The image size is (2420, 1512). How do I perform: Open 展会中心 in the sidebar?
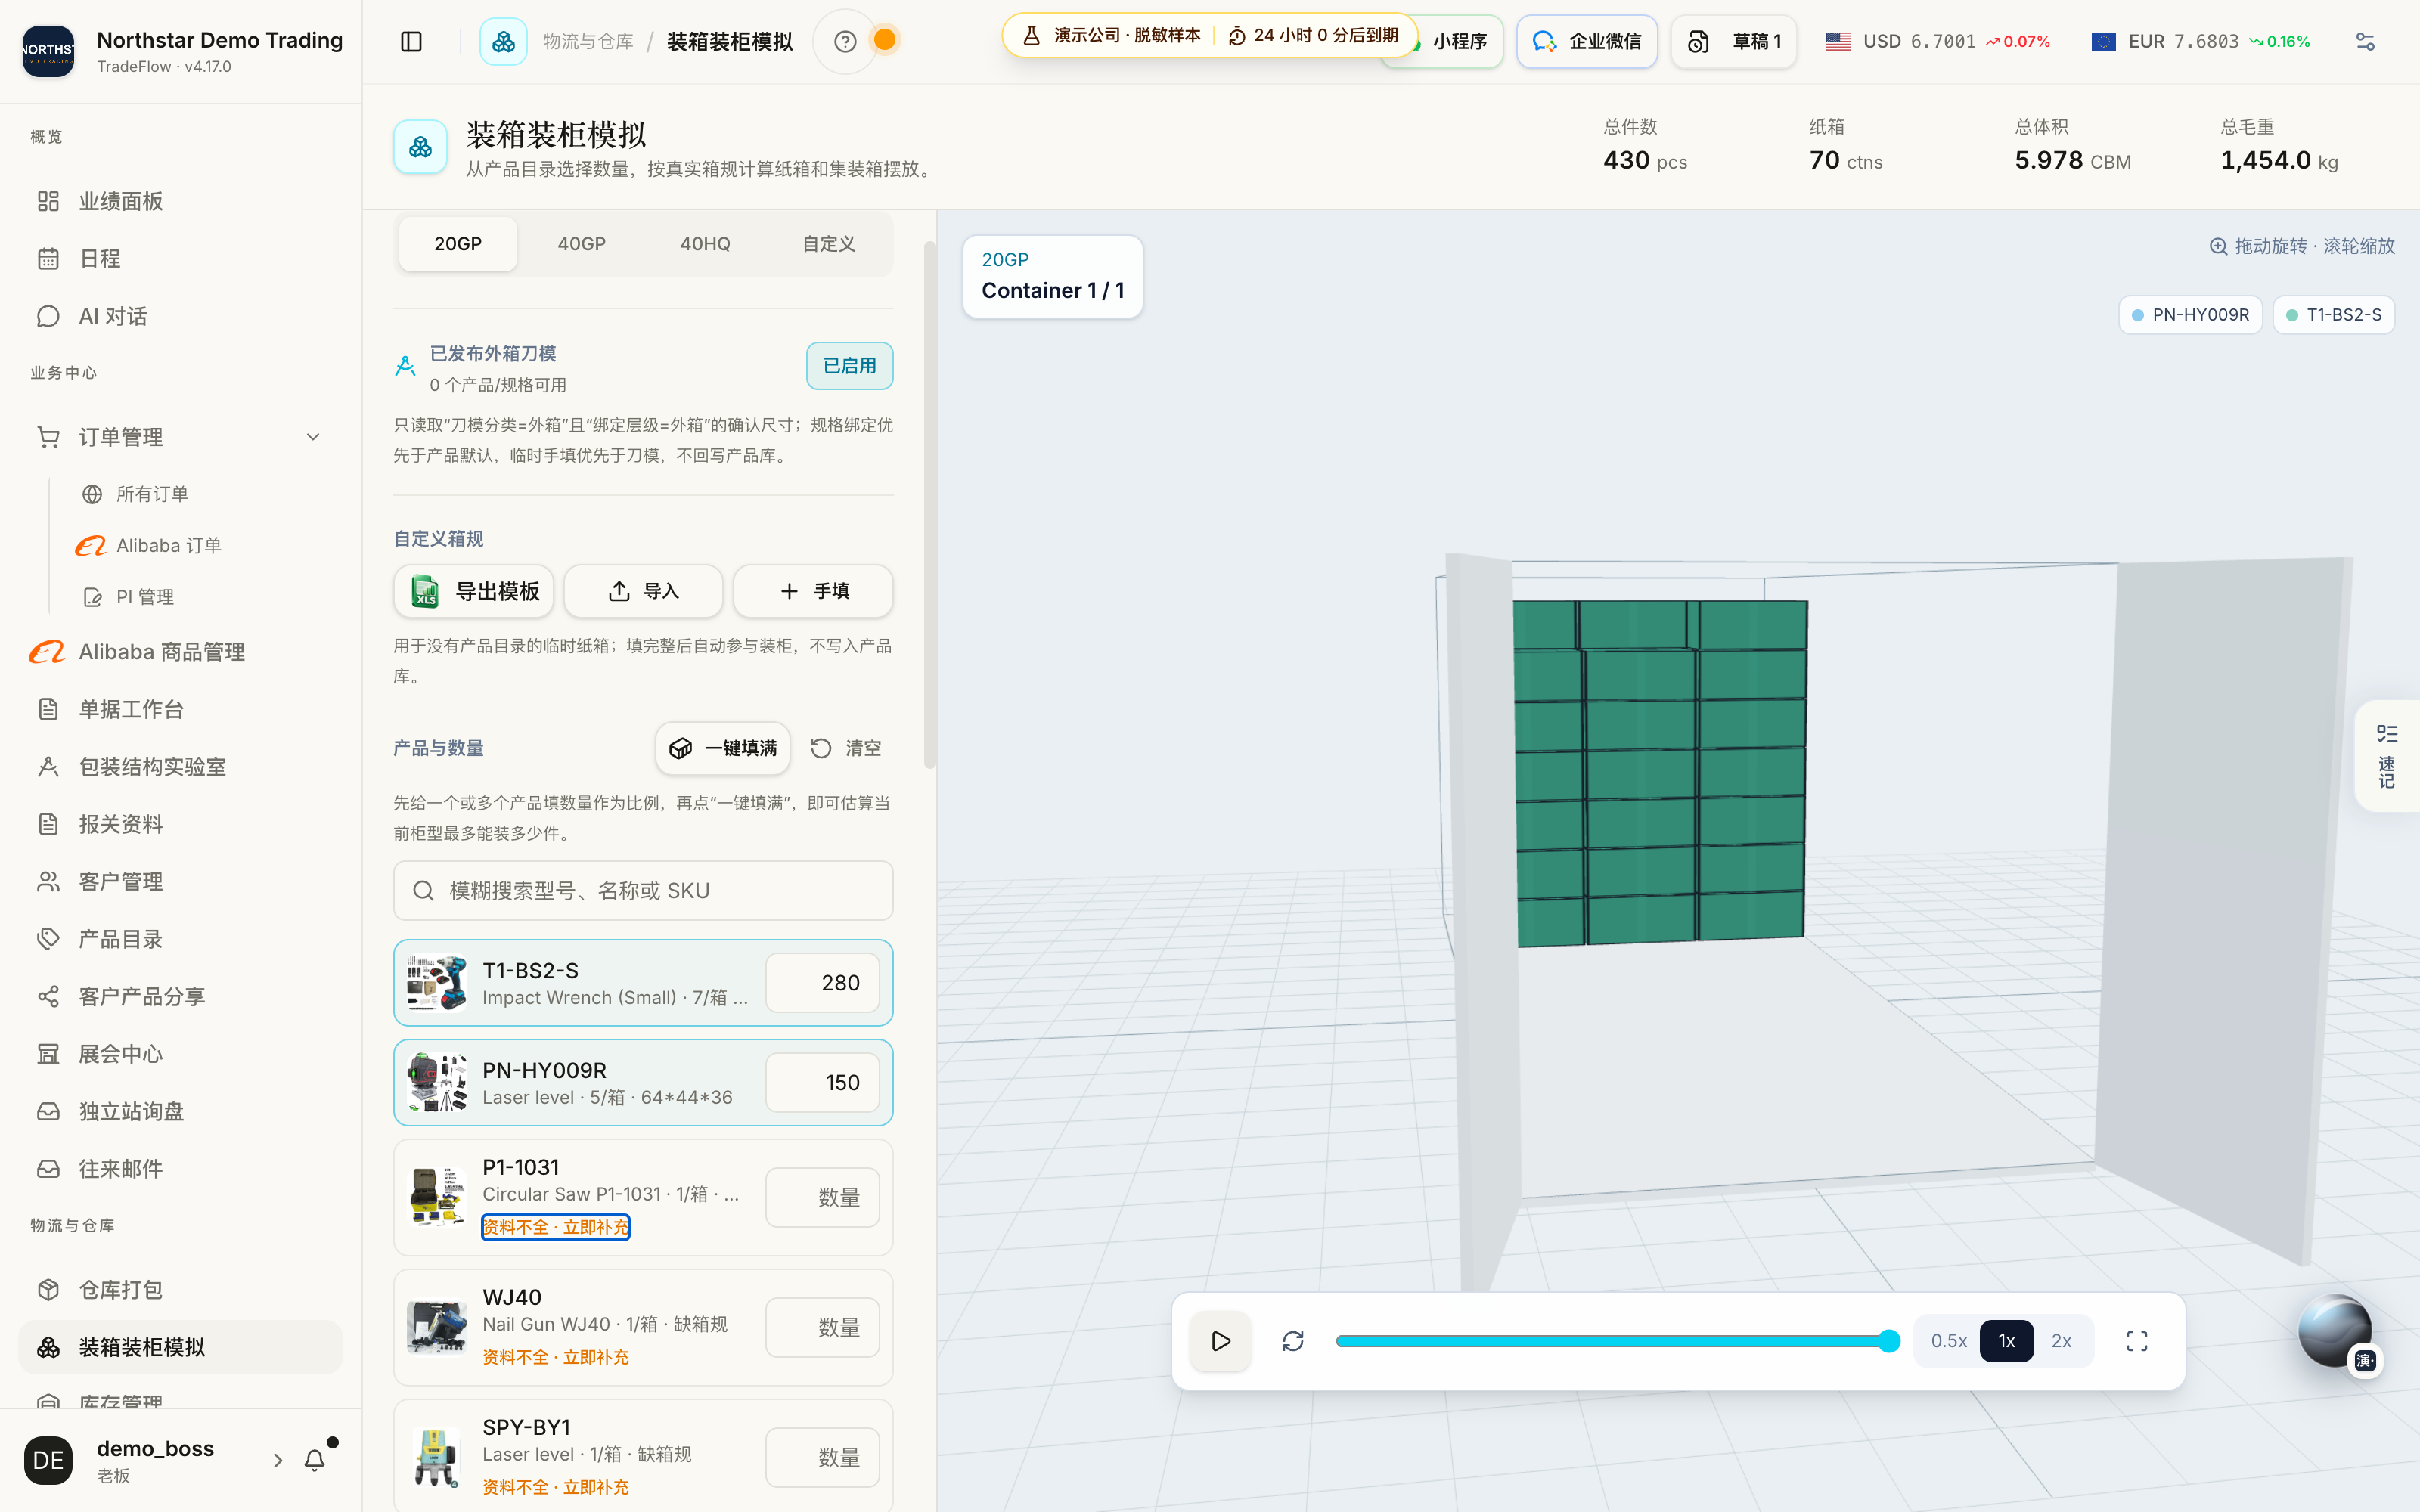click(x=180, y=1054)
